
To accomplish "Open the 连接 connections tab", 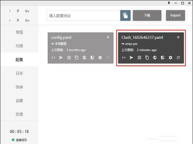I will click(x=19, y=87).
